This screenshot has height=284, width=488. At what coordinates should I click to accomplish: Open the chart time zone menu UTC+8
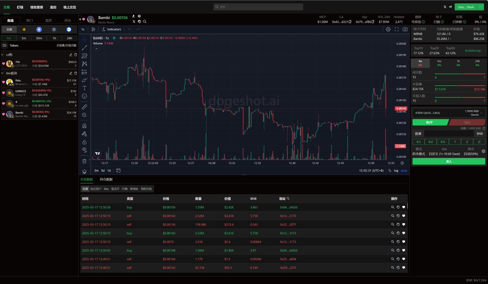372,171
